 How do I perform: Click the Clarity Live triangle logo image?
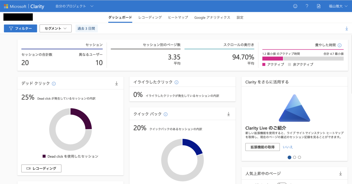pyautogui.click(x=294, y=108)
